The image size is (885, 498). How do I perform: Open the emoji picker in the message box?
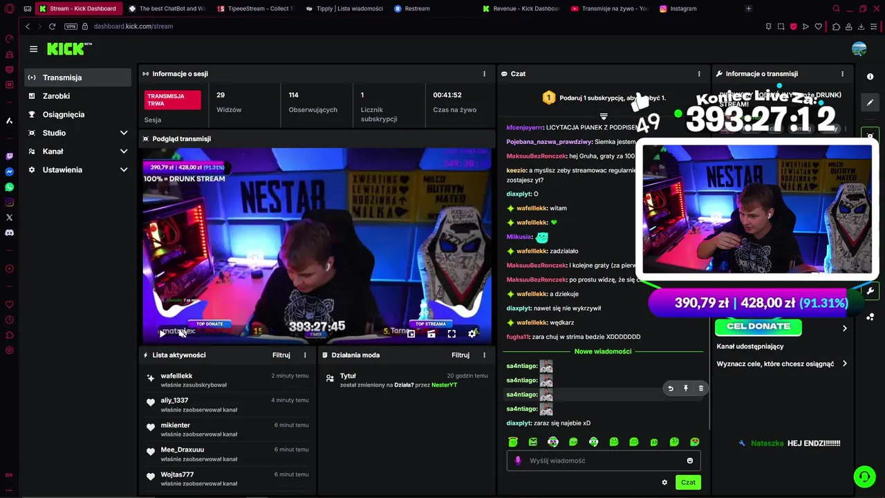point(690,461)
